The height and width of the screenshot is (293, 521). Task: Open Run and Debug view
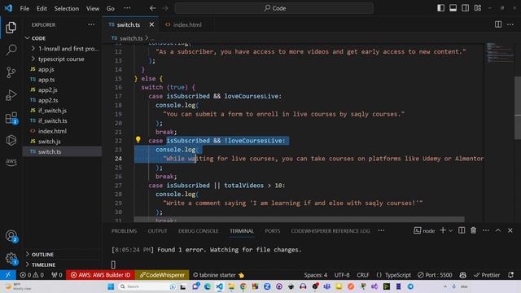tap(11, 95)
